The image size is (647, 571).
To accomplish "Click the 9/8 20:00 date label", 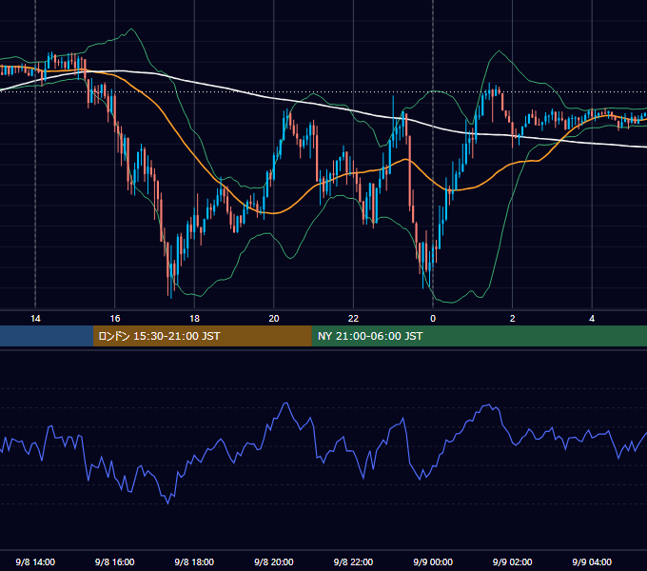I will [x=274, y=561].
